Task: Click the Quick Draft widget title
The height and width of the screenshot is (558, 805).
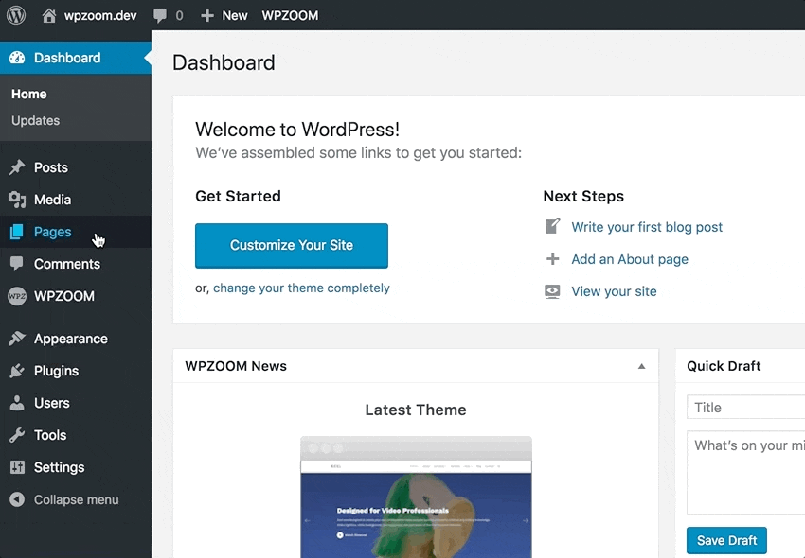Action: 724,366
